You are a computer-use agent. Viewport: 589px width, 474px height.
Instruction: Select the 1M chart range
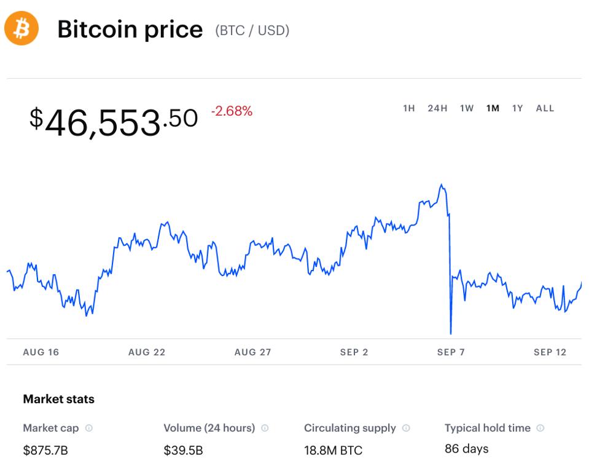(493, 108)
